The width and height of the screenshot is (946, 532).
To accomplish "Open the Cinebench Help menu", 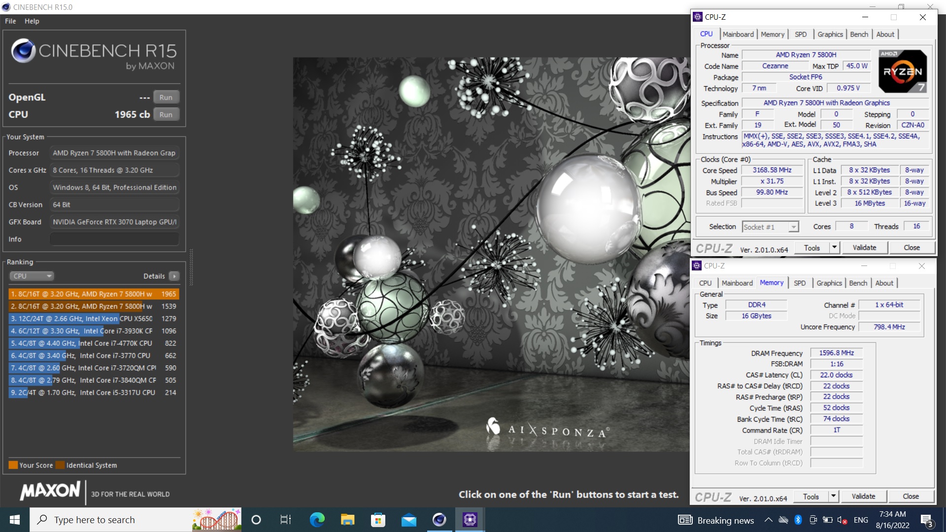I will pos(32,21).
